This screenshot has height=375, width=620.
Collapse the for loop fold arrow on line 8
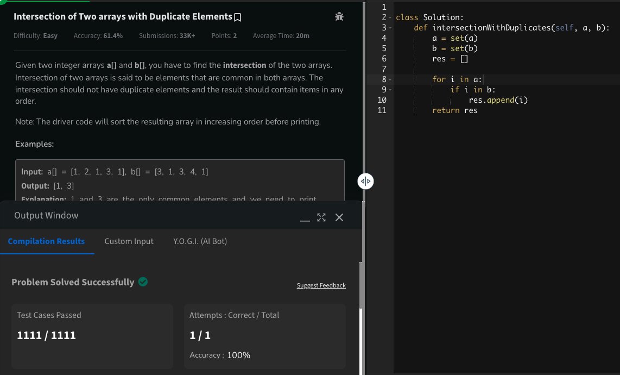coord(390,79)
